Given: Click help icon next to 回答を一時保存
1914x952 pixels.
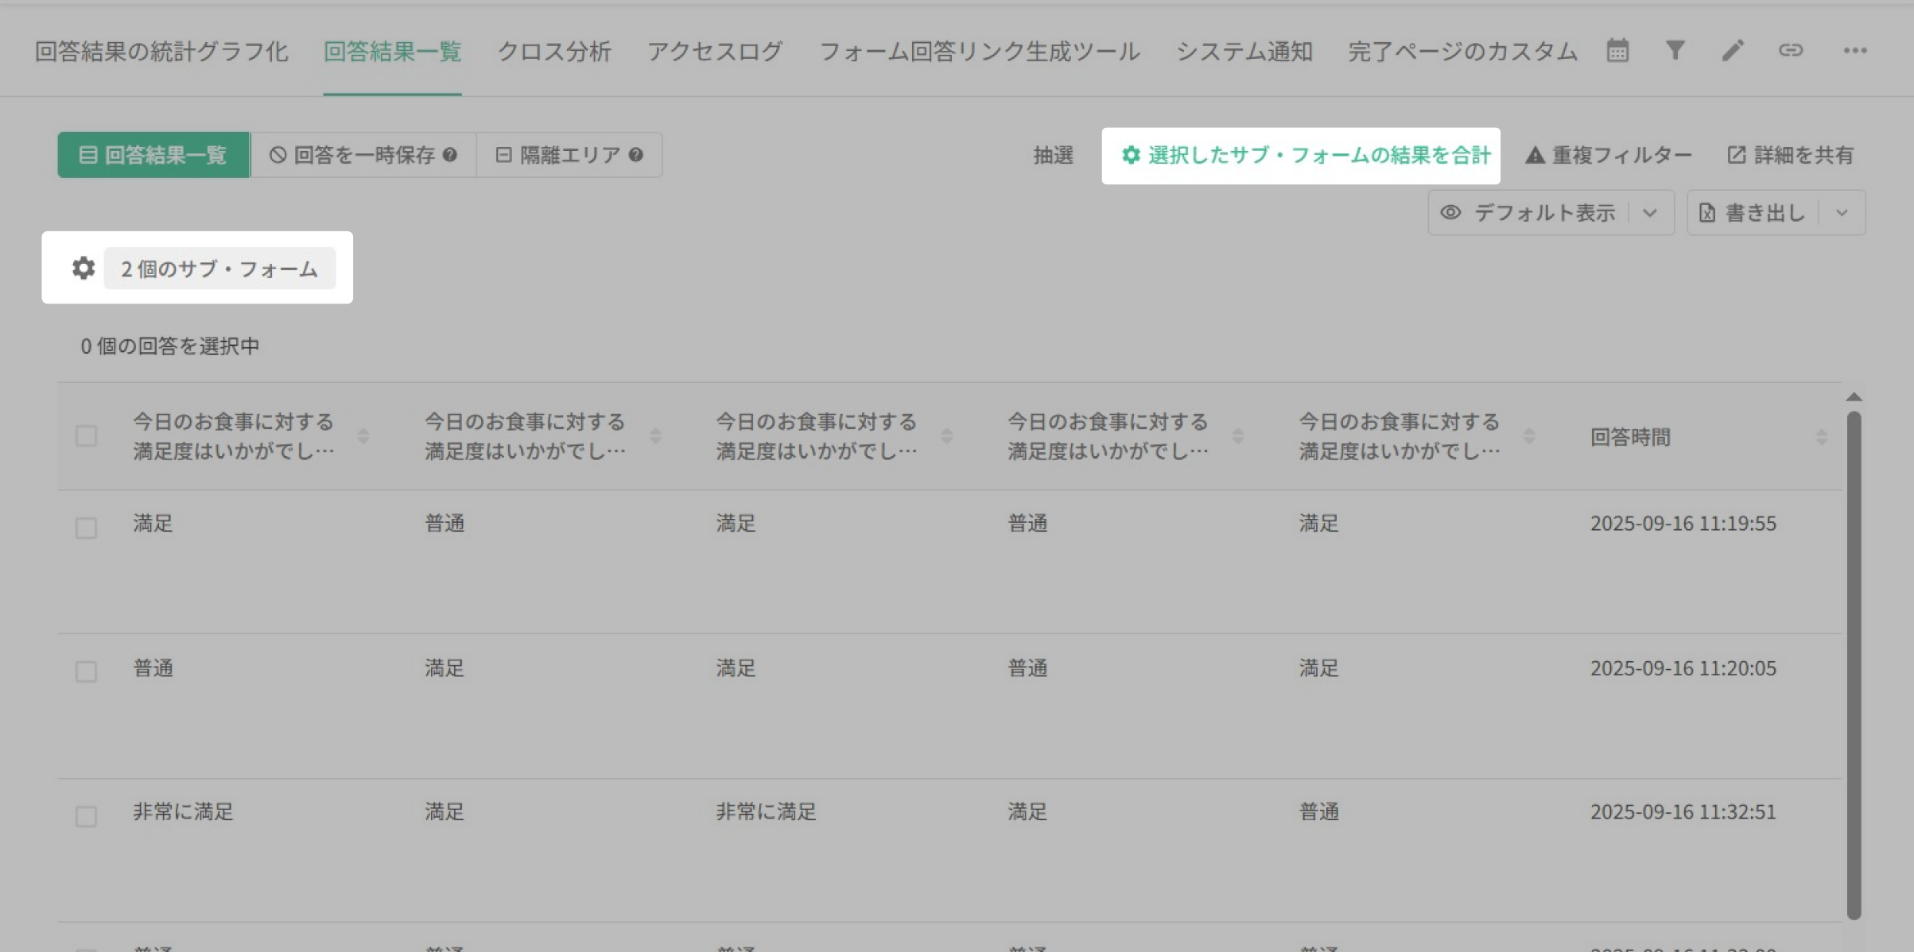Looking at the screenshot, I should tap(450, 154).
